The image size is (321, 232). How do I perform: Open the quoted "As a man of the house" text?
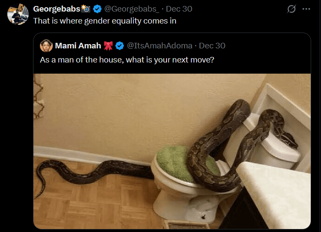127,59
